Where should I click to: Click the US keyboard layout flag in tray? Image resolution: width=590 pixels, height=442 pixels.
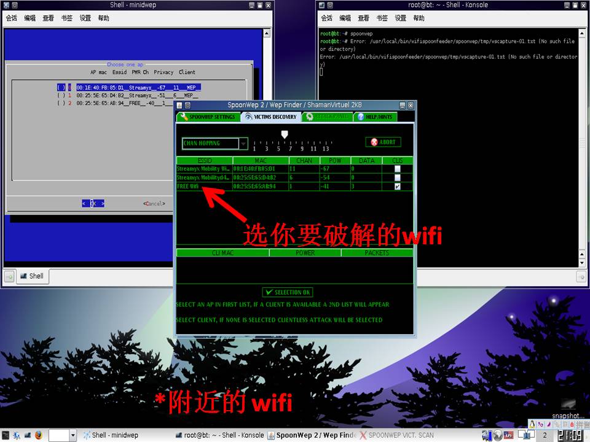click(509, 435)
